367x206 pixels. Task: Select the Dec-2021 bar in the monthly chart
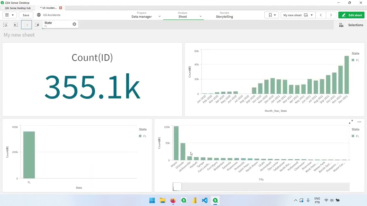pyautogui.click(x=347, y=75)
